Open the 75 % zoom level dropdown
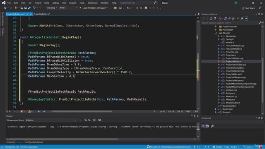Screen dimensions: 265x149 [11, 111]
